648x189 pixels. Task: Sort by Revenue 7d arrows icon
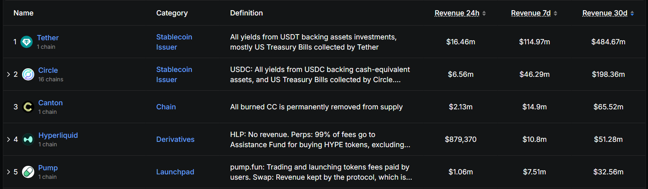click(555, 13)
